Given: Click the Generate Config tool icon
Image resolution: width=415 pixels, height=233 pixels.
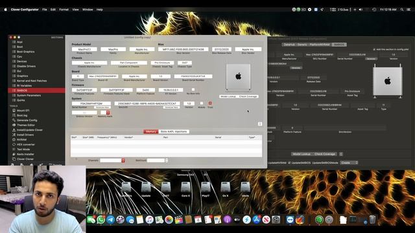Looking at the screenshot, I should tap(14, 120).
